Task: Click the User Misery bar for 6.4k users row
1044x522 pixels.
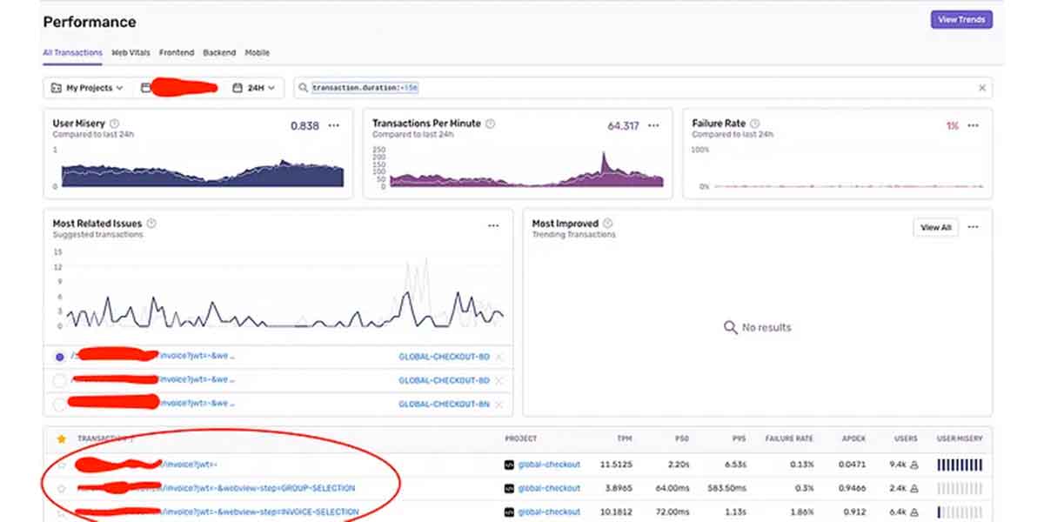Action: click(x=960, y=512)
